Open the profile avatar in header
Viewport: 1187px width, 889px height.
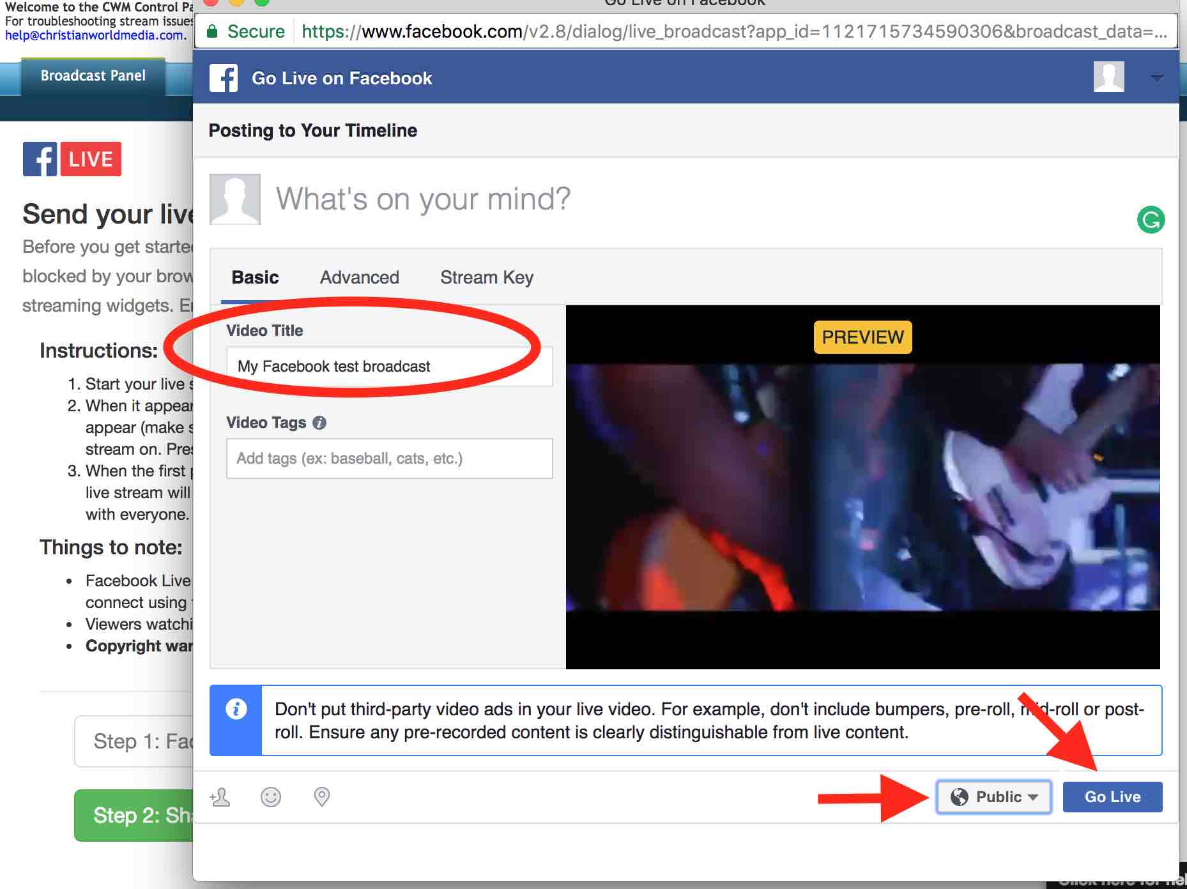1109,77
